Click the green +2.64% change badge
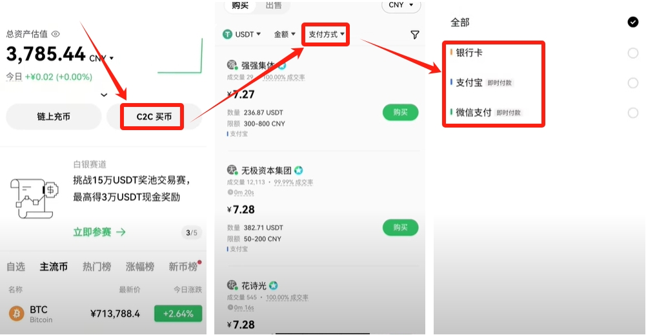646x335 pixels. point(178,314)
